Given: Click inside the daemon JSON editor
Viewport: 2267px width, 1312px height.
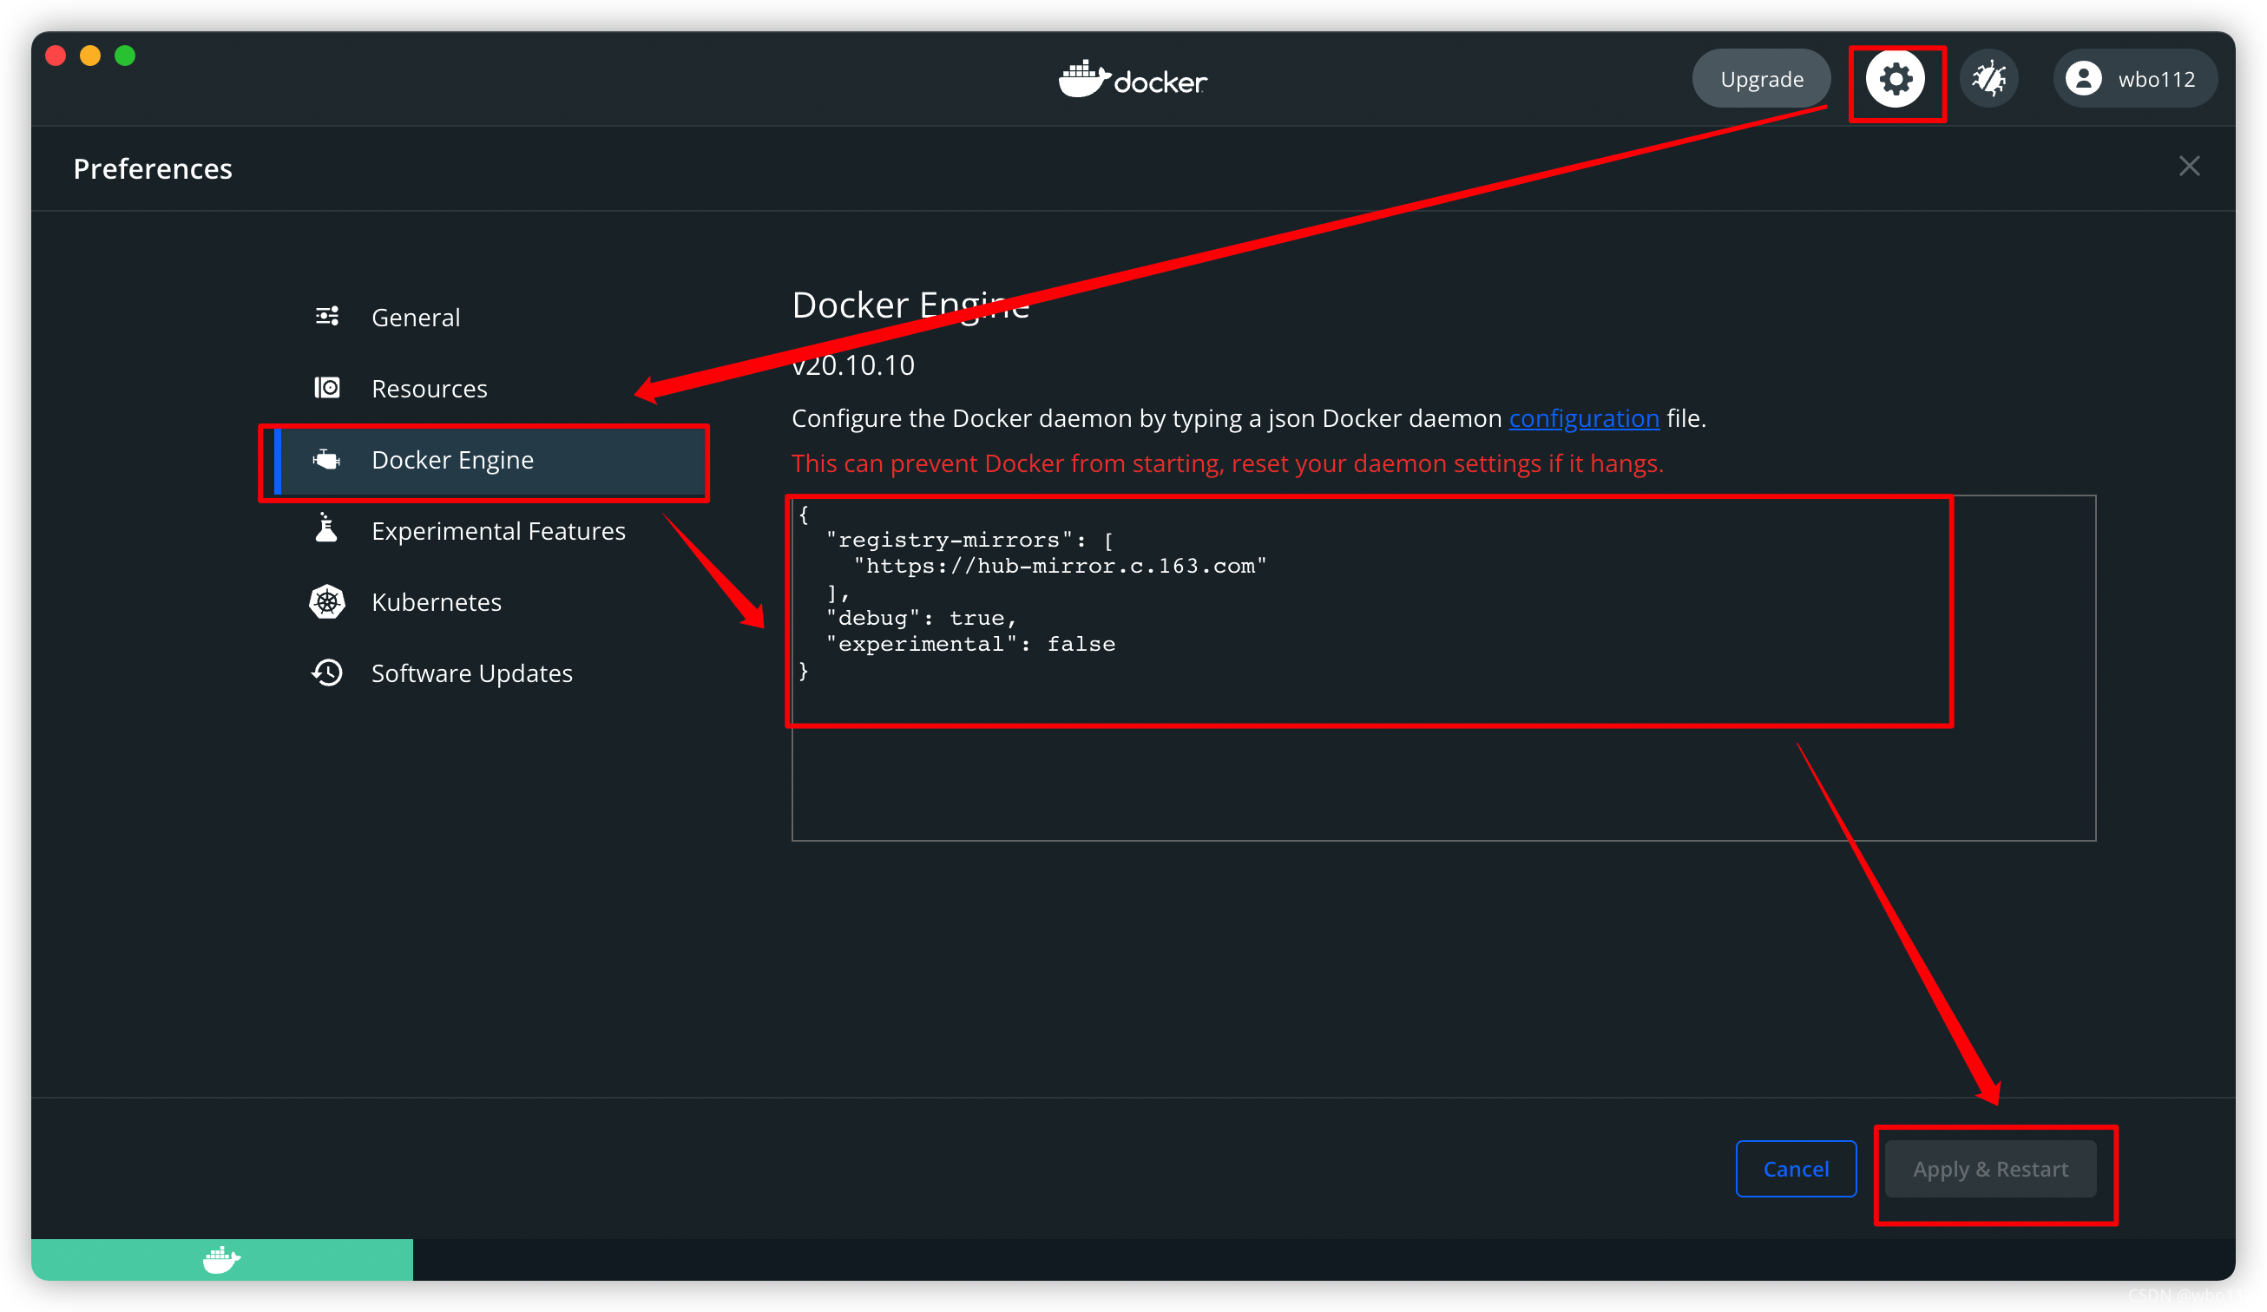Looking at the screenshot, I should pos(1443,667).
